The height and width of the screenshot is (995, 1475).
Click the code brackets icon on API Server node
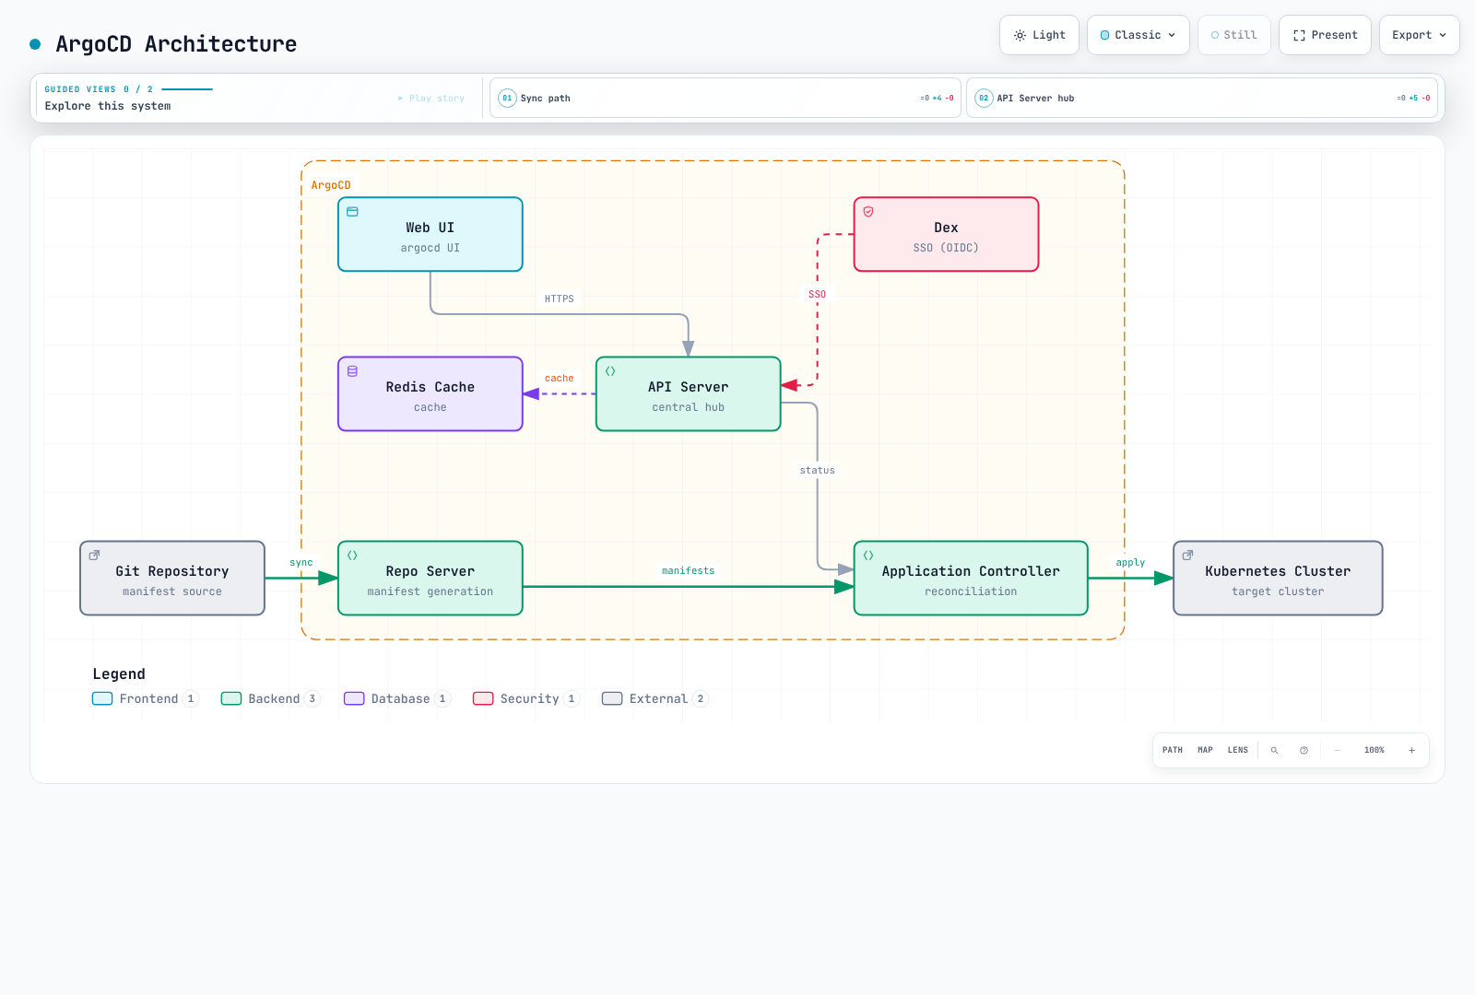[610, 371]
